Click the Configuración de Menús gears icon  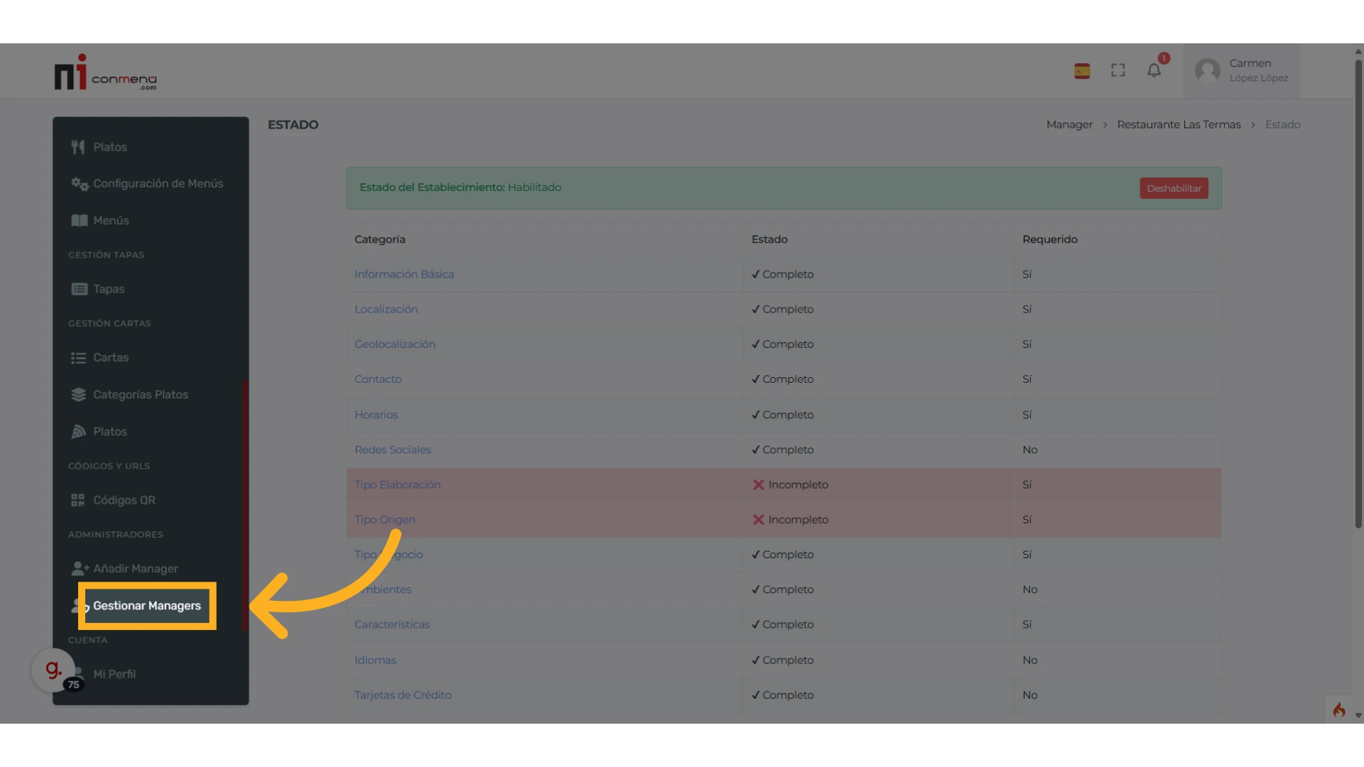79,184
